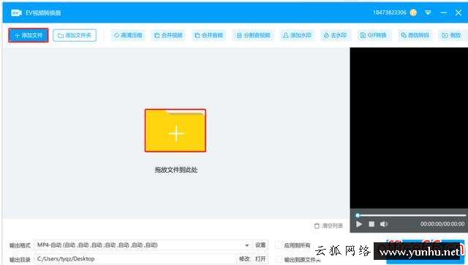468x265 pixels.
Task: Open the 高清压缩 HD compression tool
Action: coord(128,35)
